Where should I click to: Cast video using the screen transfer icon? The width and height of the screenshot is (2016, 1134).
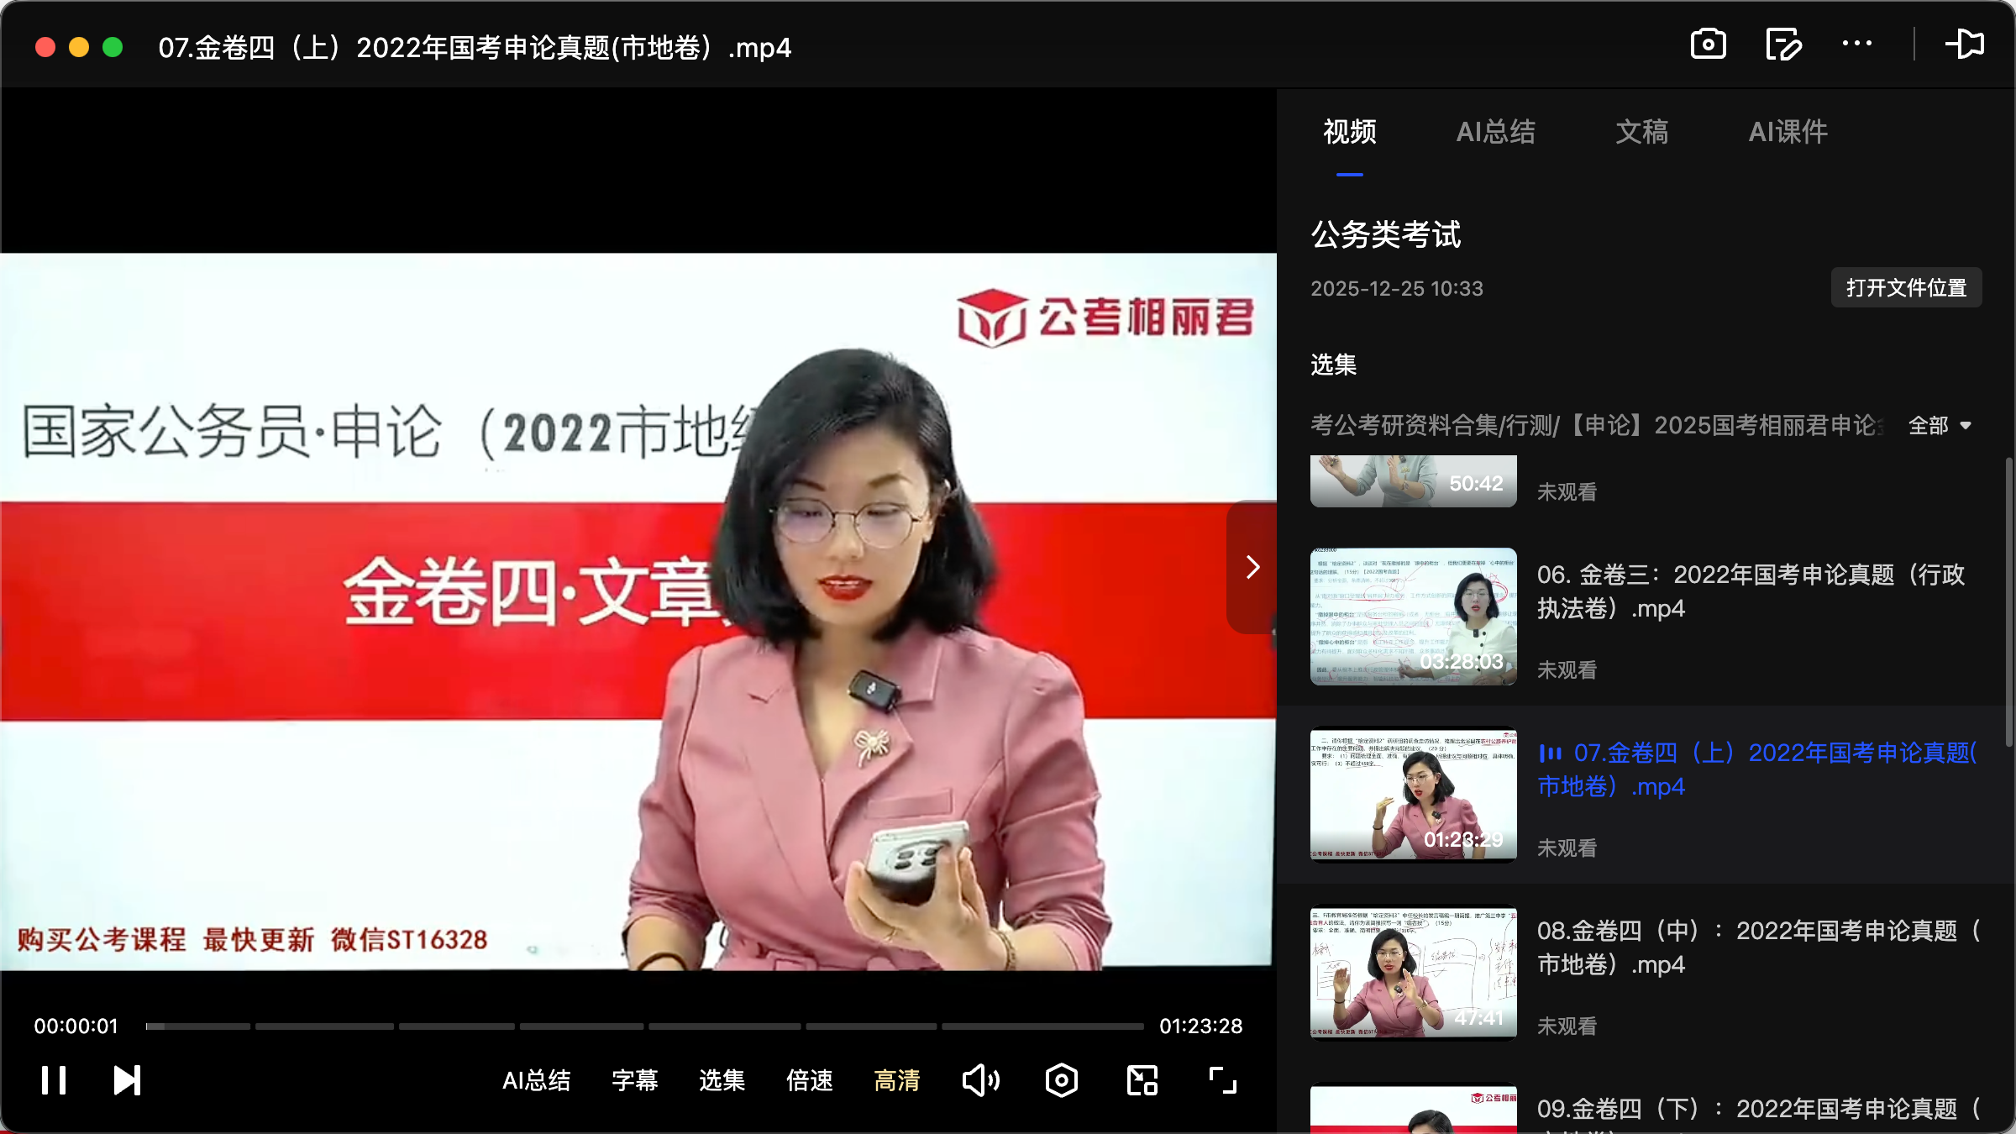click(x=1966, y=44)
